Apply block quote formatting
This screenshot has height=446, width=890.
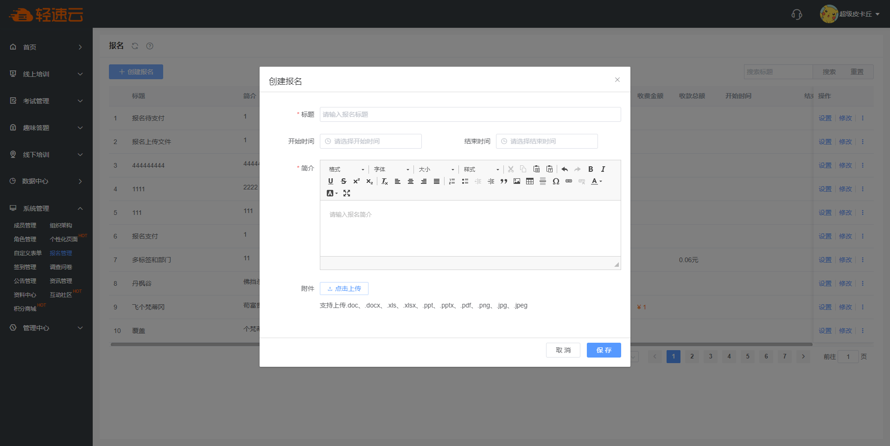point(504,181)
